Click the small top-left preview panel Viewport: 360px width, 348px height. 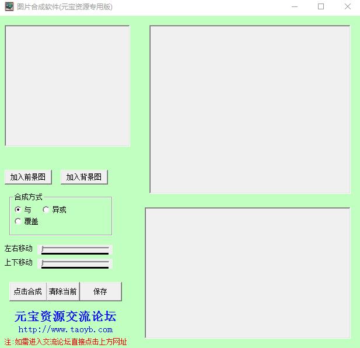tap(67, 86)
